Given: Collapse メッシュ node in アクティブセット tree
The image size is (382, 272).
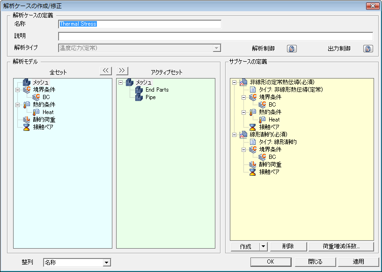Looking at the screenshot, I should click(x=120, y=82).
